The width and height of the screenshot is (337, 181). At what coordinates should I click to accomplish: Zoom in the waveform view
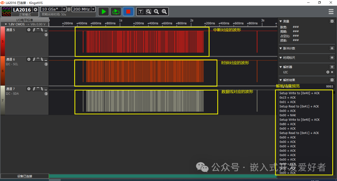[164, 12]
